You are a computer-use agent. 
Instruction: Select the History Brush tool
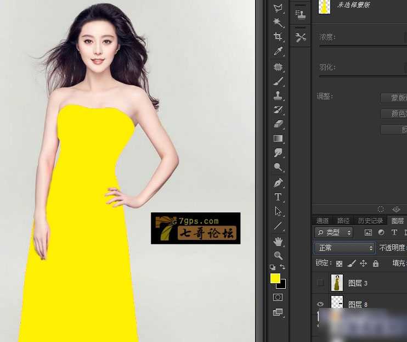coord(278,110)
